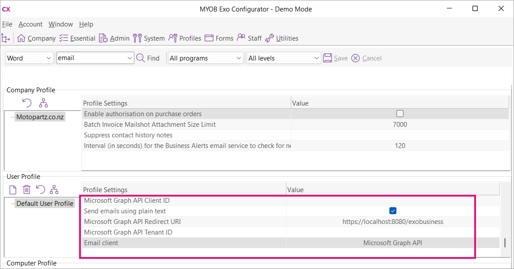Click the hierarchy icon under User Profile
The image size is (514, 269).
point(54,189)
